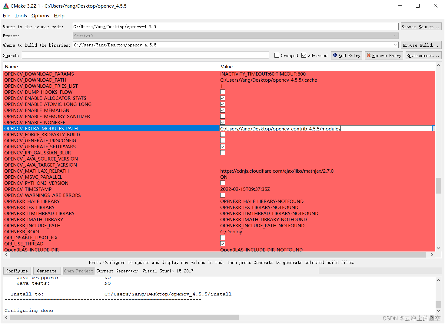Click the CMake logo in the title bar
The image size is (445, 324).
pyautogui.click(x=6, y=5)
